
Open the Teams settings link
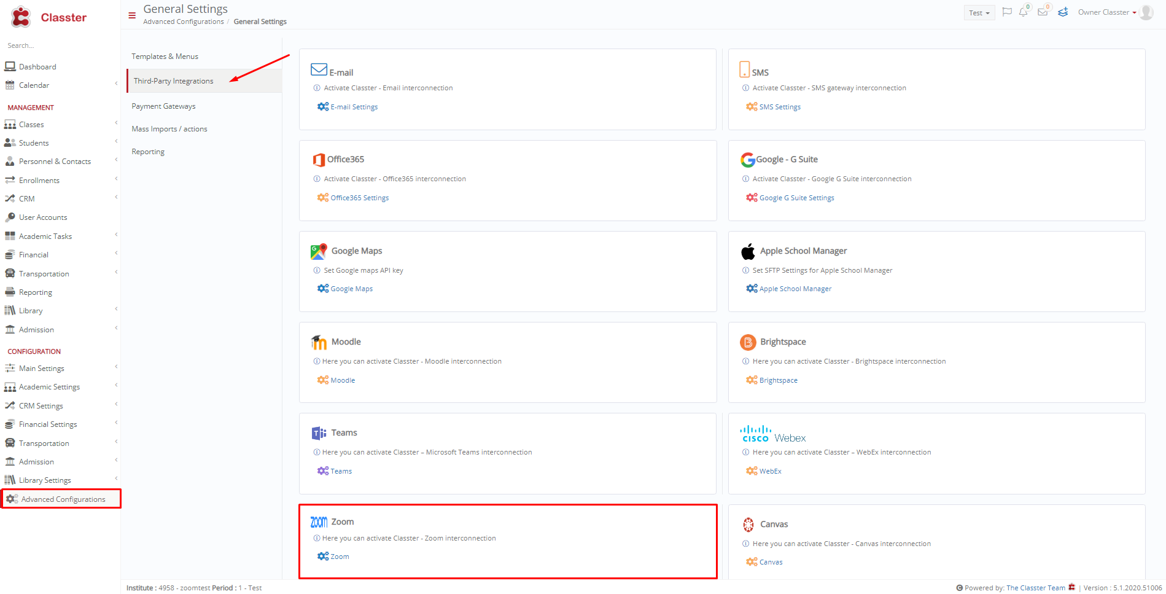point(341,471)
